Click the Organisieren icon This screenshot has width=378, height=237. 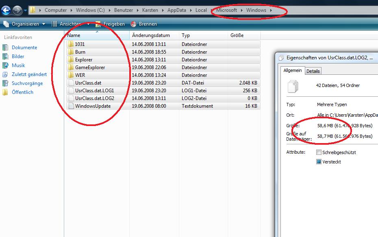[x=6, y=24]
